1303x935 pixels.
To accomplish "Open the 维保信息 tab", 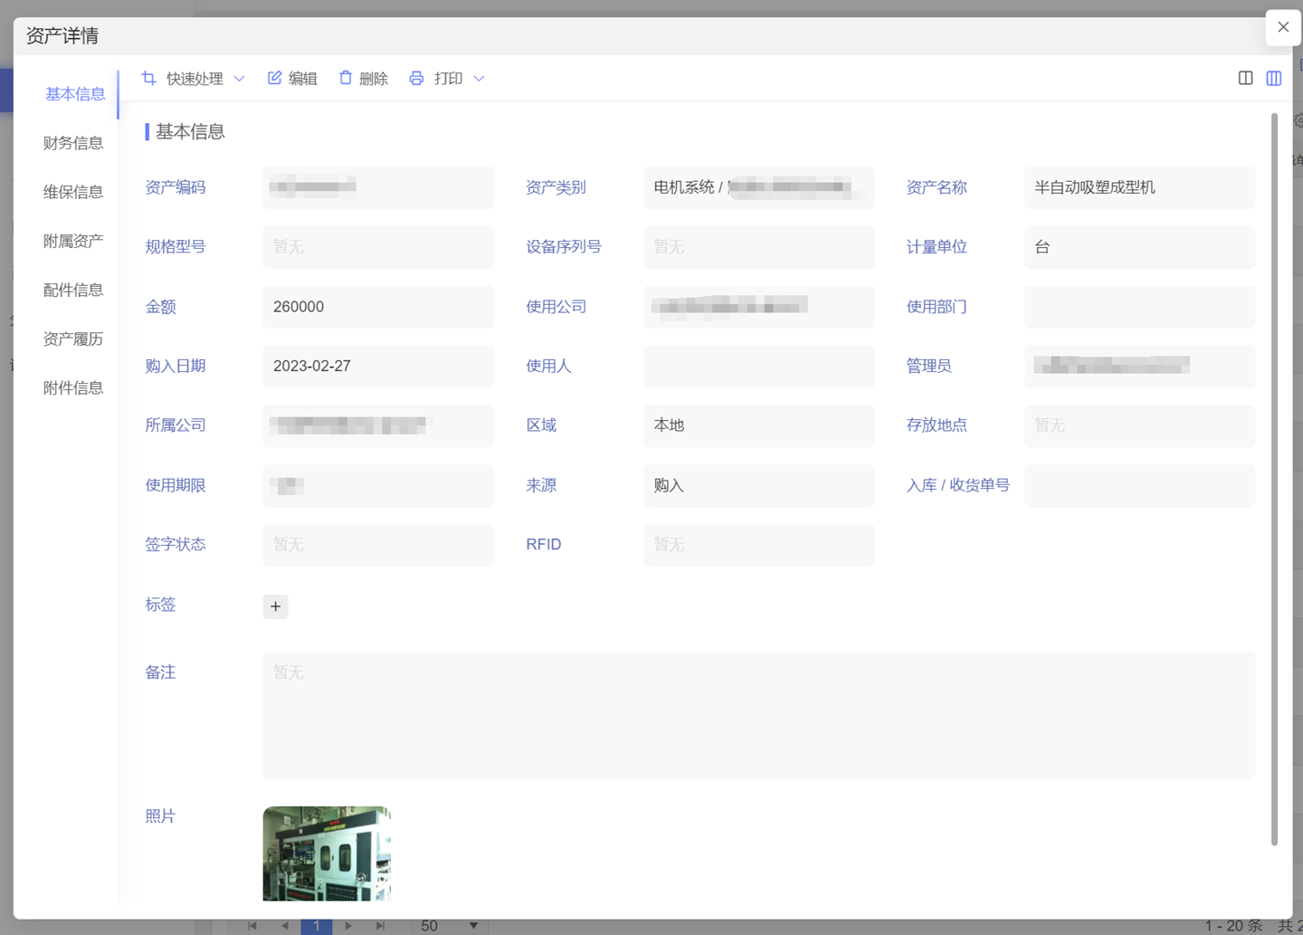I will (73, 192).
